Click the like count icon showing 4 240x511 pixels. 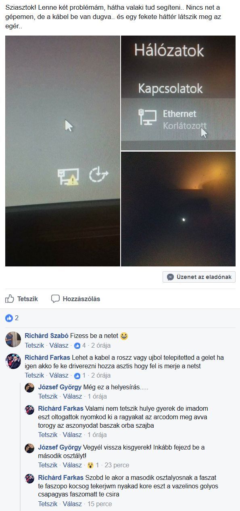pyautogui.click(x=77, y=346)
